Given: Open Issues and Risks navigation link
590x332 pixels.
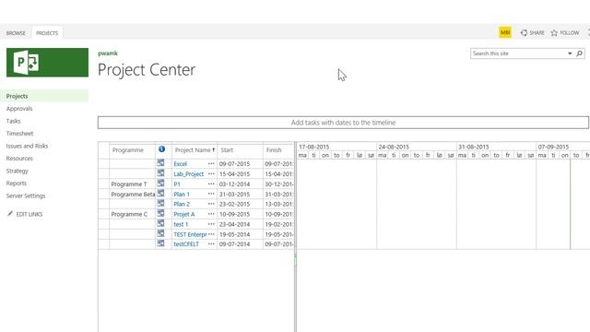Looking at the screenshot, I should tap(27, 146).
